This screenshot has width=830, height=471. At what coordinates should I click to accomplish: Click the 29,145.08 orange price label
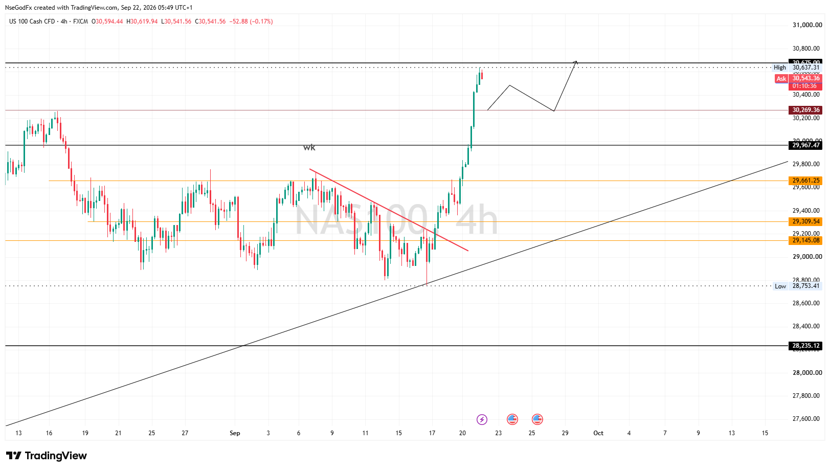point(805,240)
